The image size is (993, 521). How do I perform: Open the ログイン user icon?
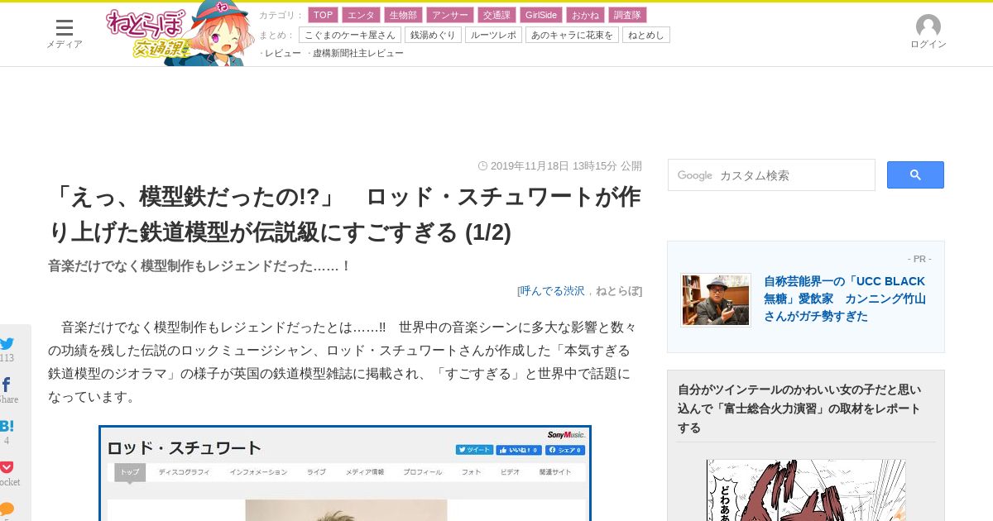(928, 32)
